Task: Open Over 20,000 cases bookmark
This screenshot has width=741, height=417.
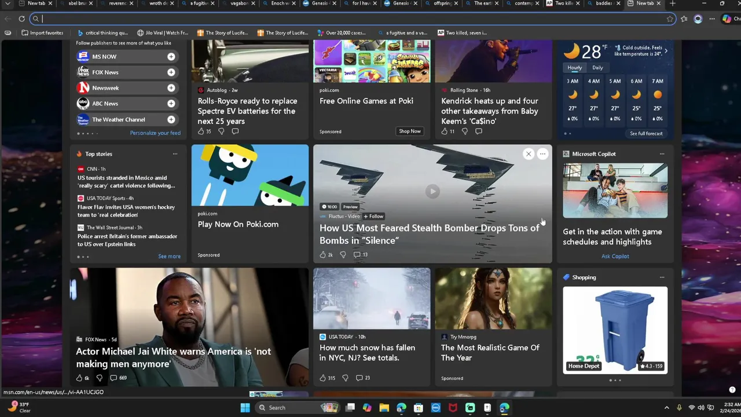Action: tap(341, 33)
